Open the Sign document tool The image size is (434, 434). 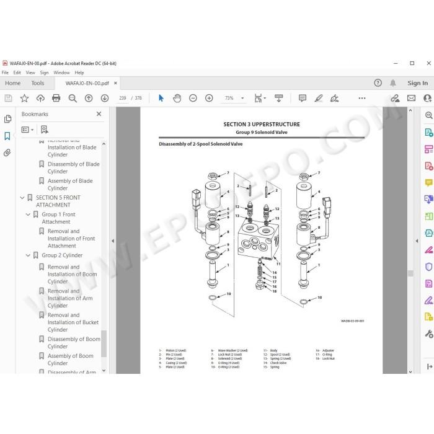click(x=334, y=98)
